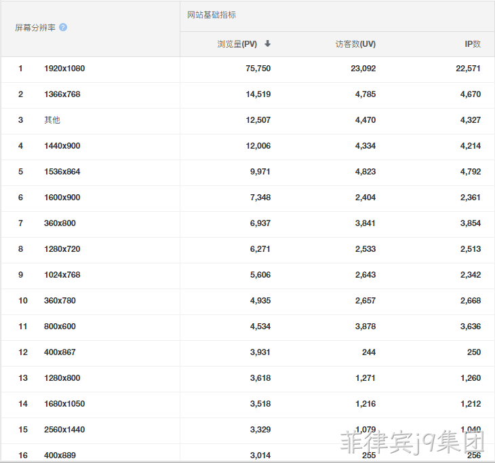Select the 1600x900 resolution row
Screen dimensions: 495x463
pos(248,198)
